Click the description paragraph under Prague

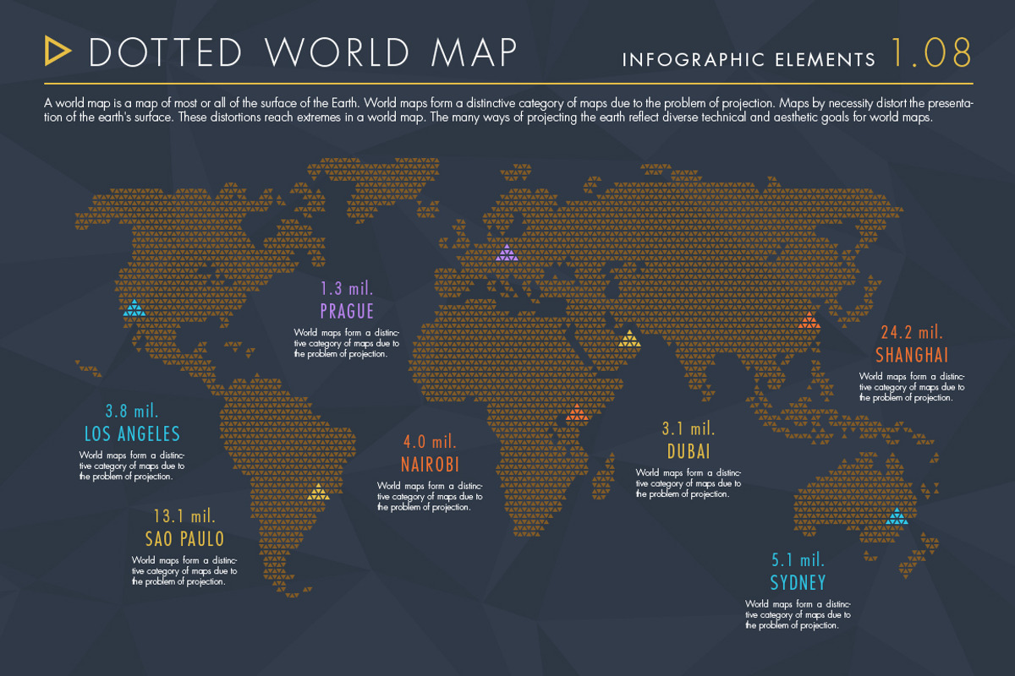[x=346, y=343]
